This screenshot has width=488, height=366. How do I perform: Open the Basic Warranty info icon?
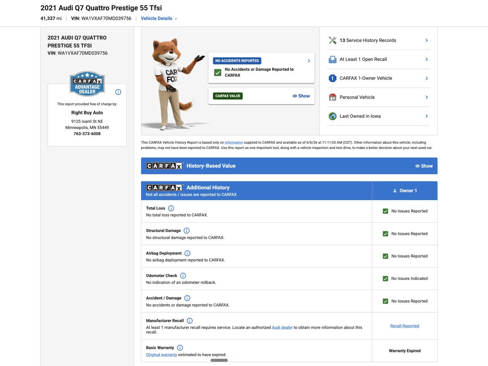(180, 348)
